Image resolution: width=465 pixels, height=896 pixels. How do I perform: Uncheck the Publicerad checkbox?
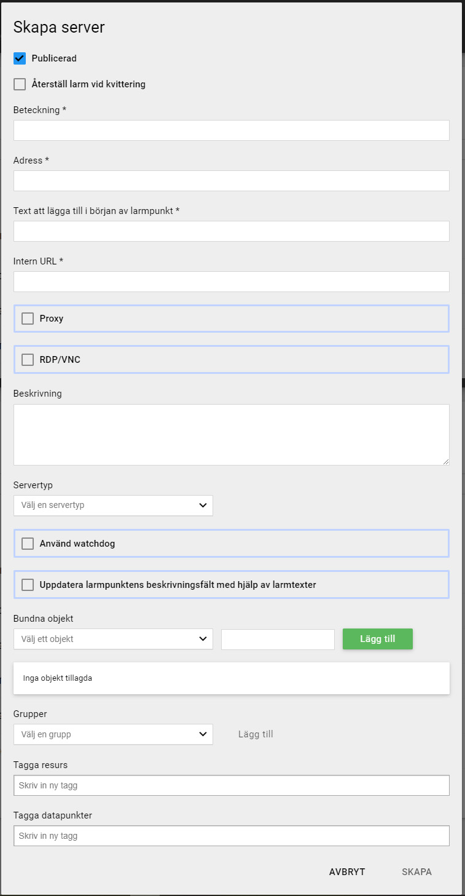click(x=20, y=58)
